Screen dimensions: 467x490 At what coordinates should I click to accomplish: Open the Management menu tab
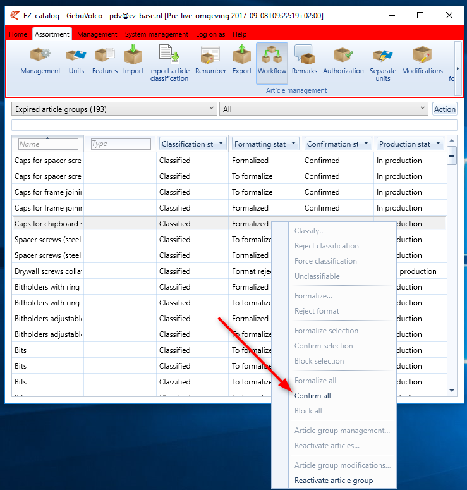pyautogui.click(x=97, y=34)
